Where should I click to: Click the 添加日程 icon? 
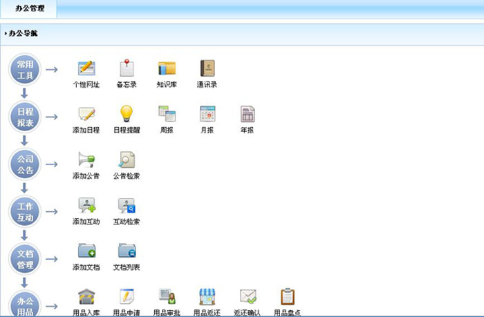(x=86, y=115)
